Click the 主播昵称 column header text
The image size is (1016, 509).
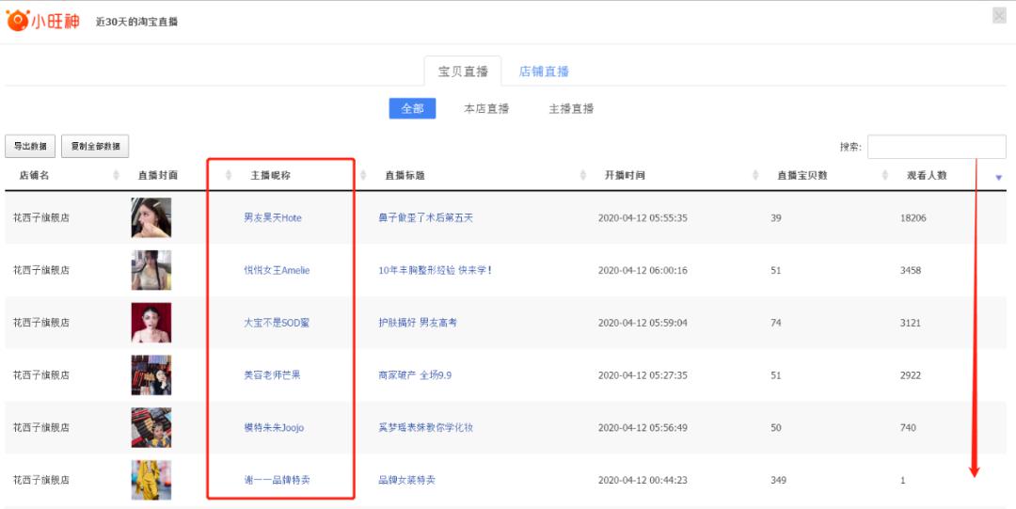click(270, 175)
